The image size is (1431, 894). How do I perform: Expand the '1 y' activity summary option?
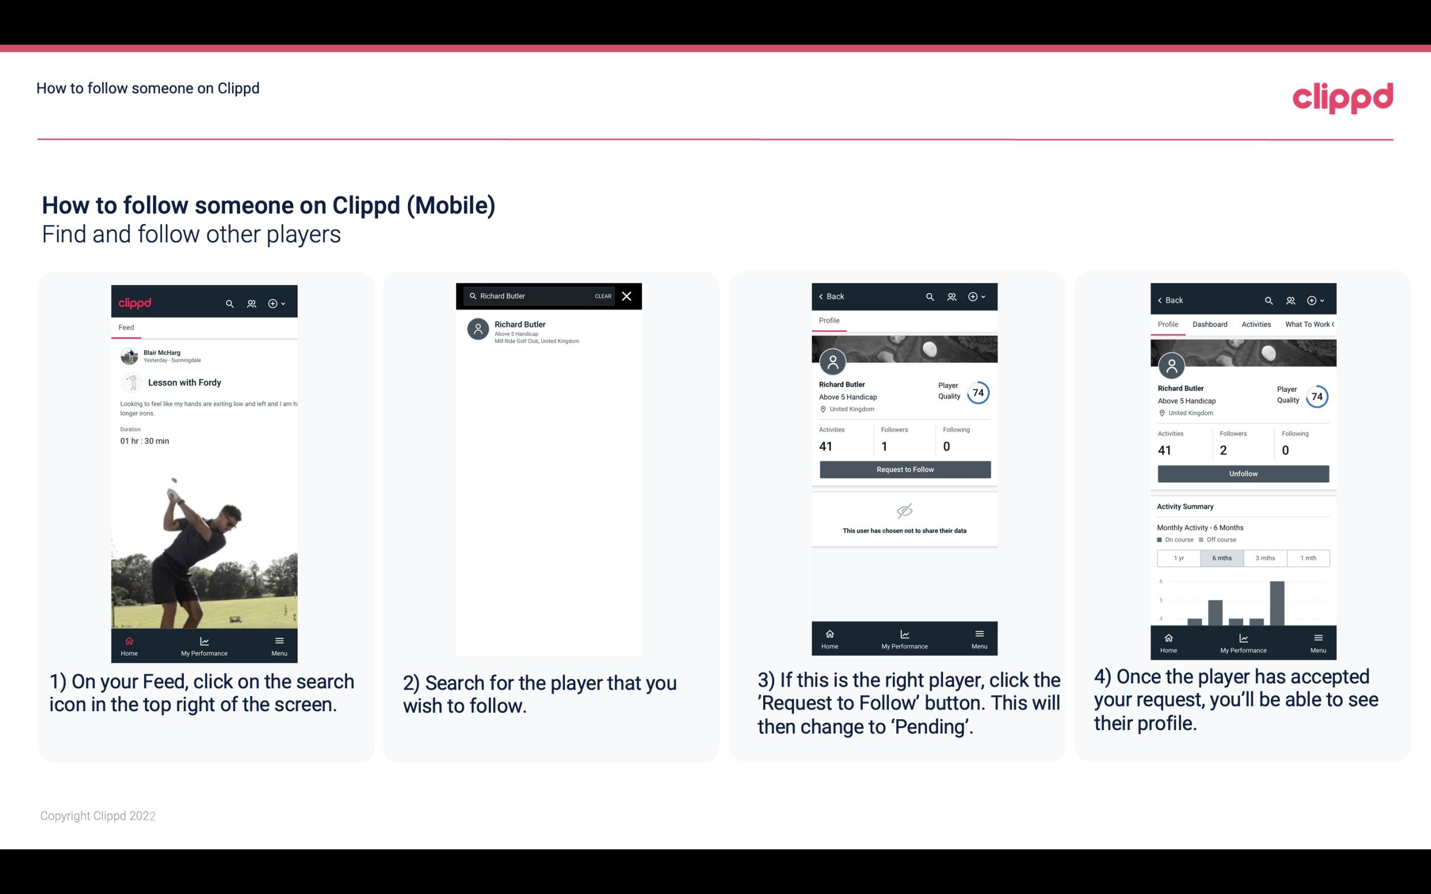click(x=1179, y=557)
